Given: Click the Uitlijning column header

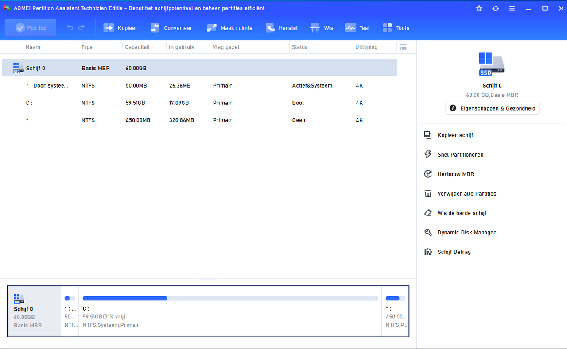Looking at the screenshot, I should (366, 47).
